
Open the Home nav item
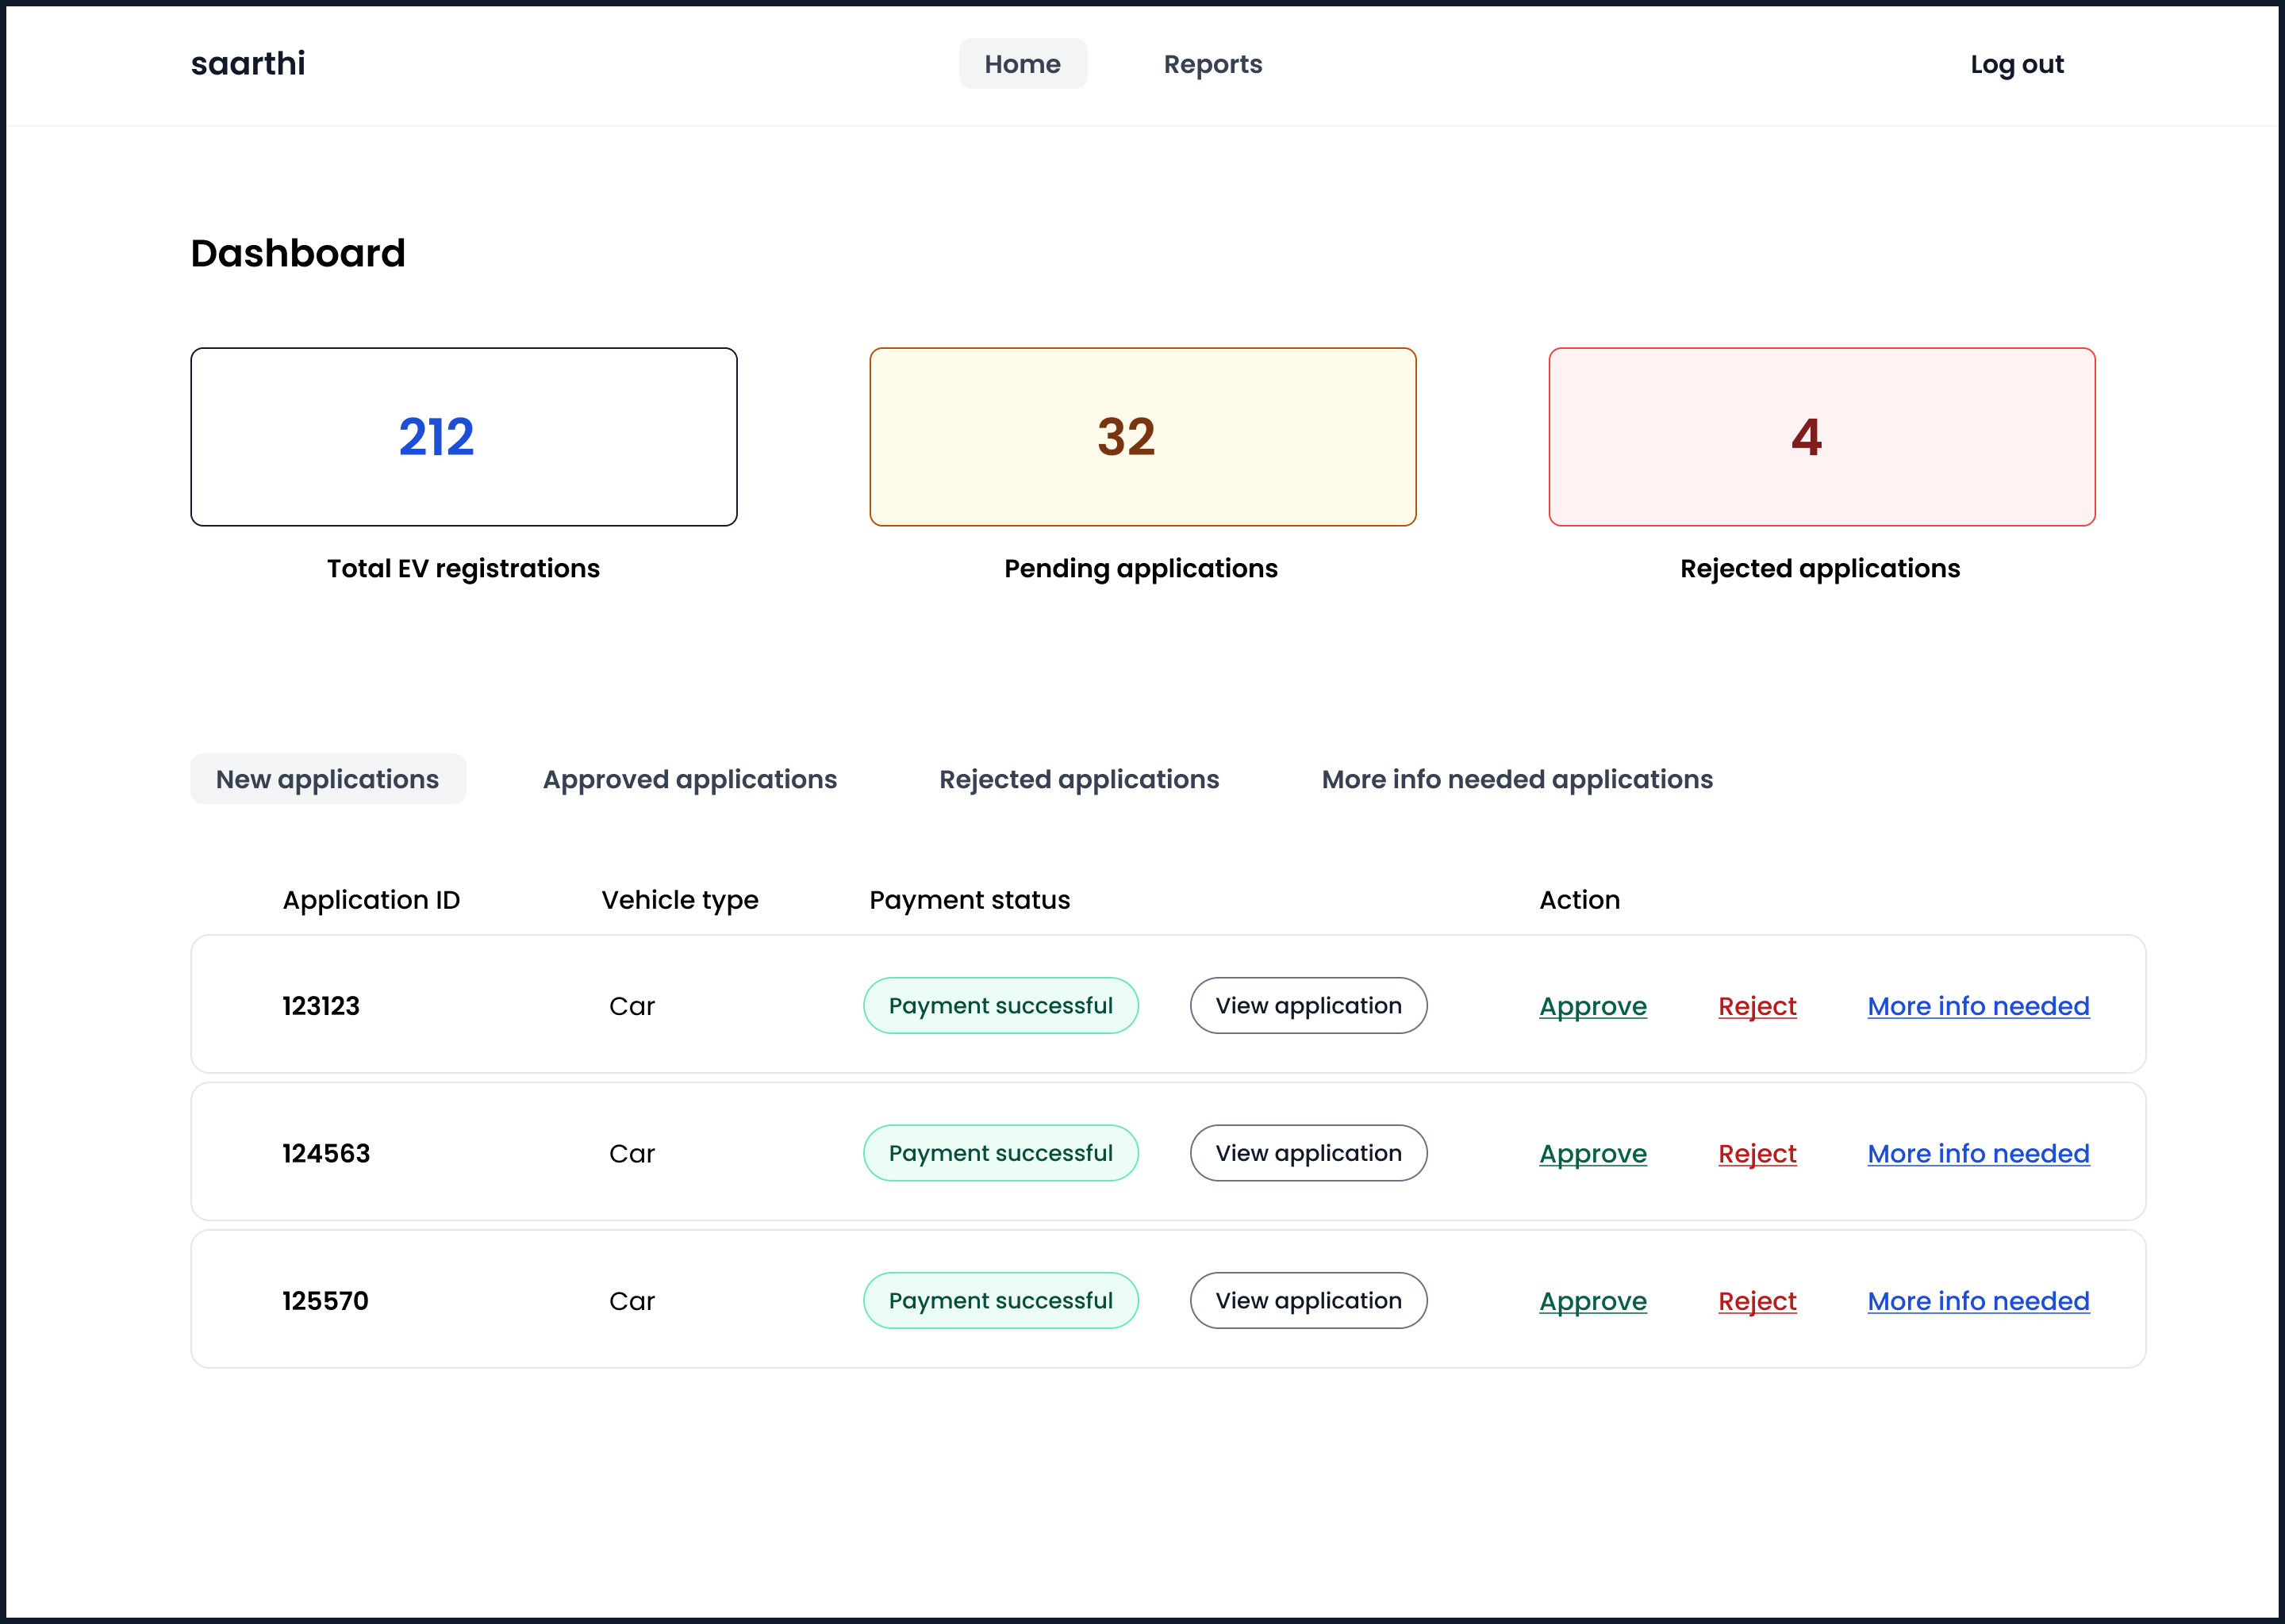tap(1021, 64)
